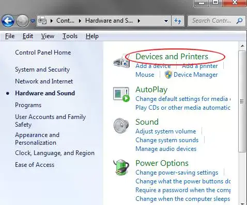Open Devices and Printers heading

click(x=172, y=57)
